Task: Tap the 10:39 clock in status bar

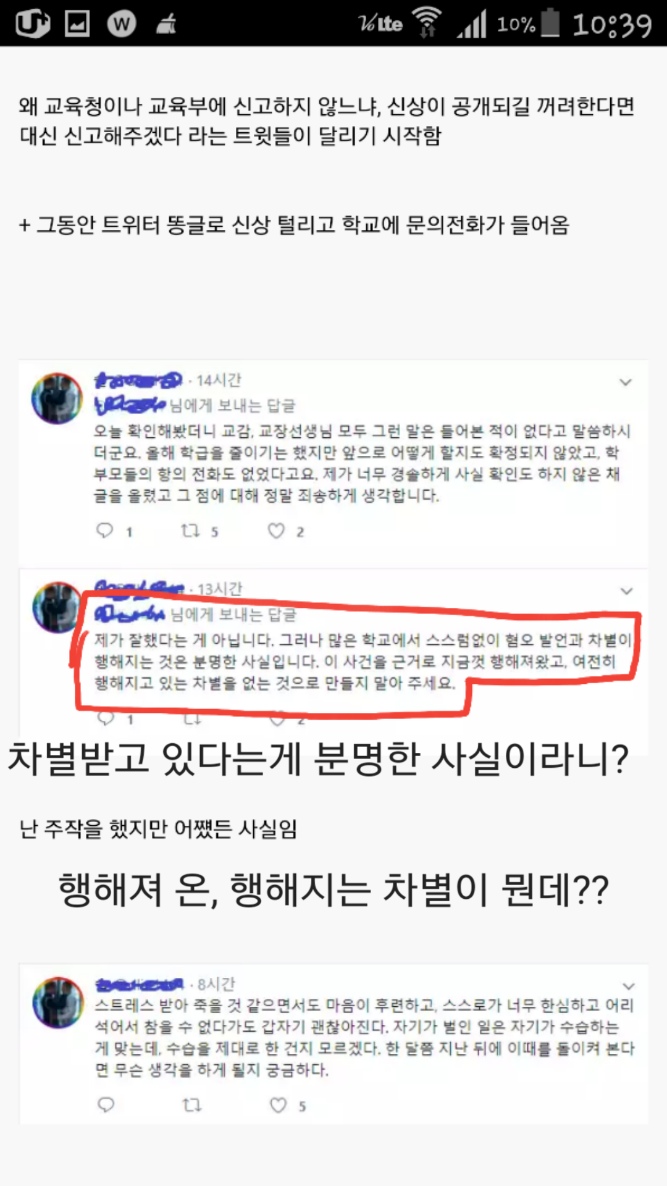Action: (612, 25)
